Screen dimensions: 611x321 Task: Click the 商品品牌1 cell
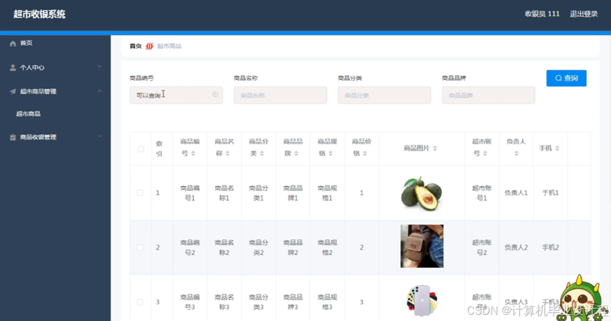coord(293,193)
